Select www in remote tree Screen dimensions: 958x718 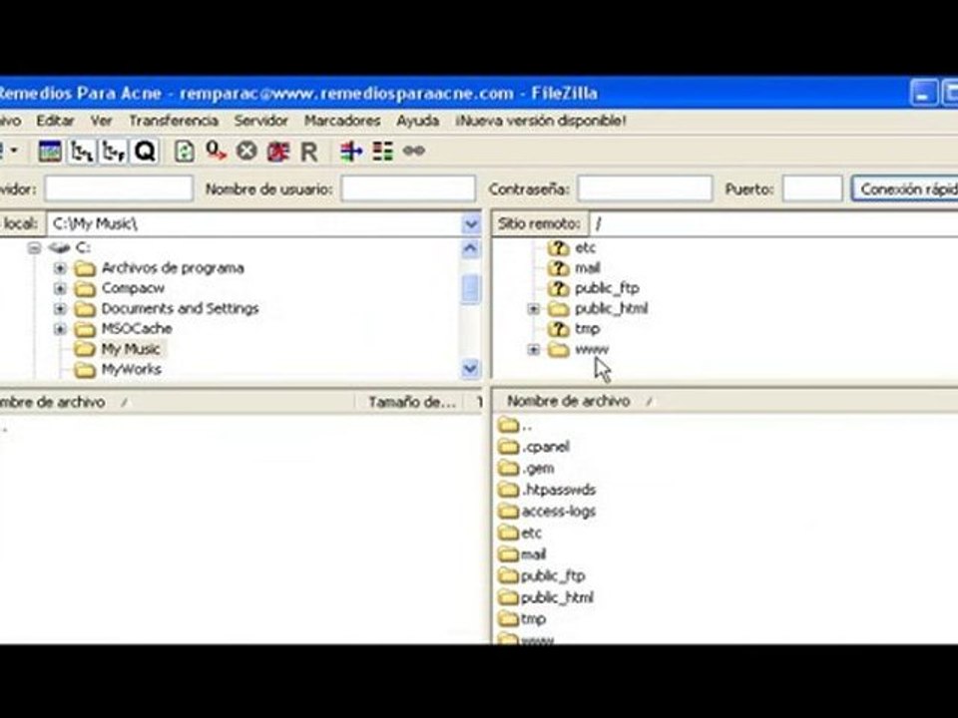click(x=592, y=350)
